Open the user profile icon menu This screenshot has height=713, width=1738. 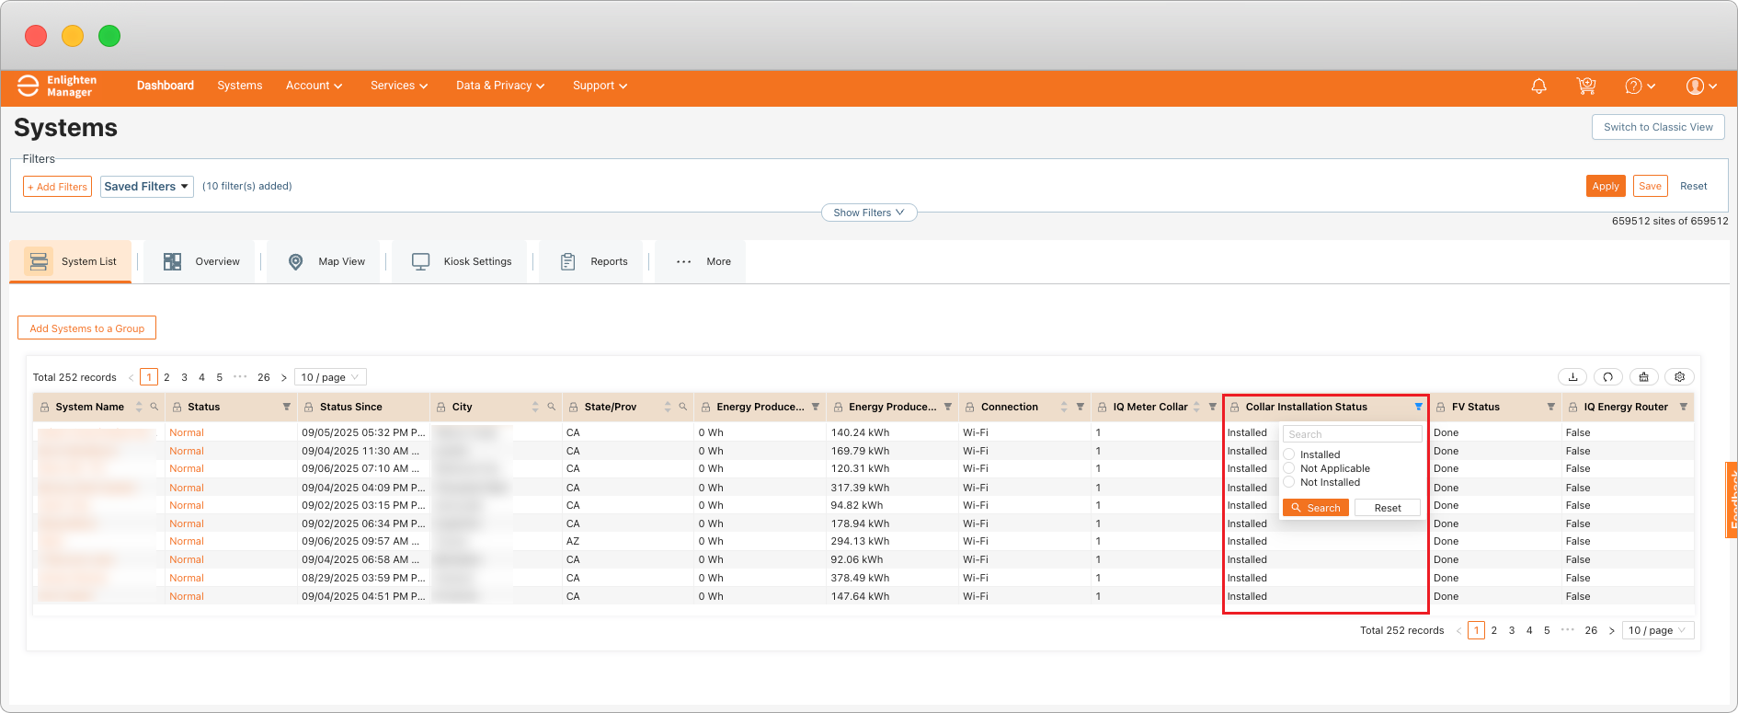pos(1701,86)
